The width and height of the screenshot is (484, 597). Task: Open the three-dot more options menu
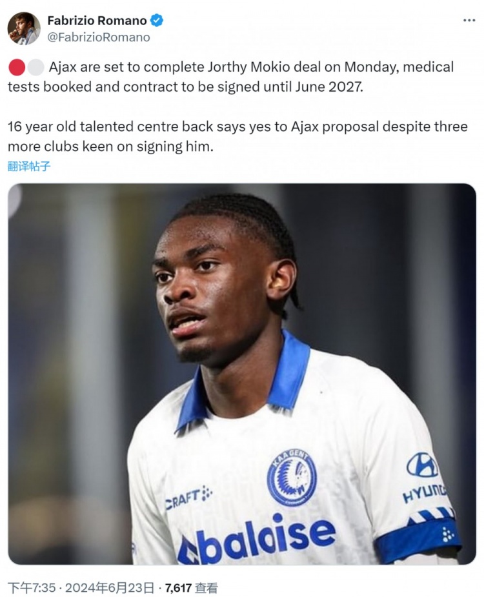pyautogui.click(x=469, y=20)
